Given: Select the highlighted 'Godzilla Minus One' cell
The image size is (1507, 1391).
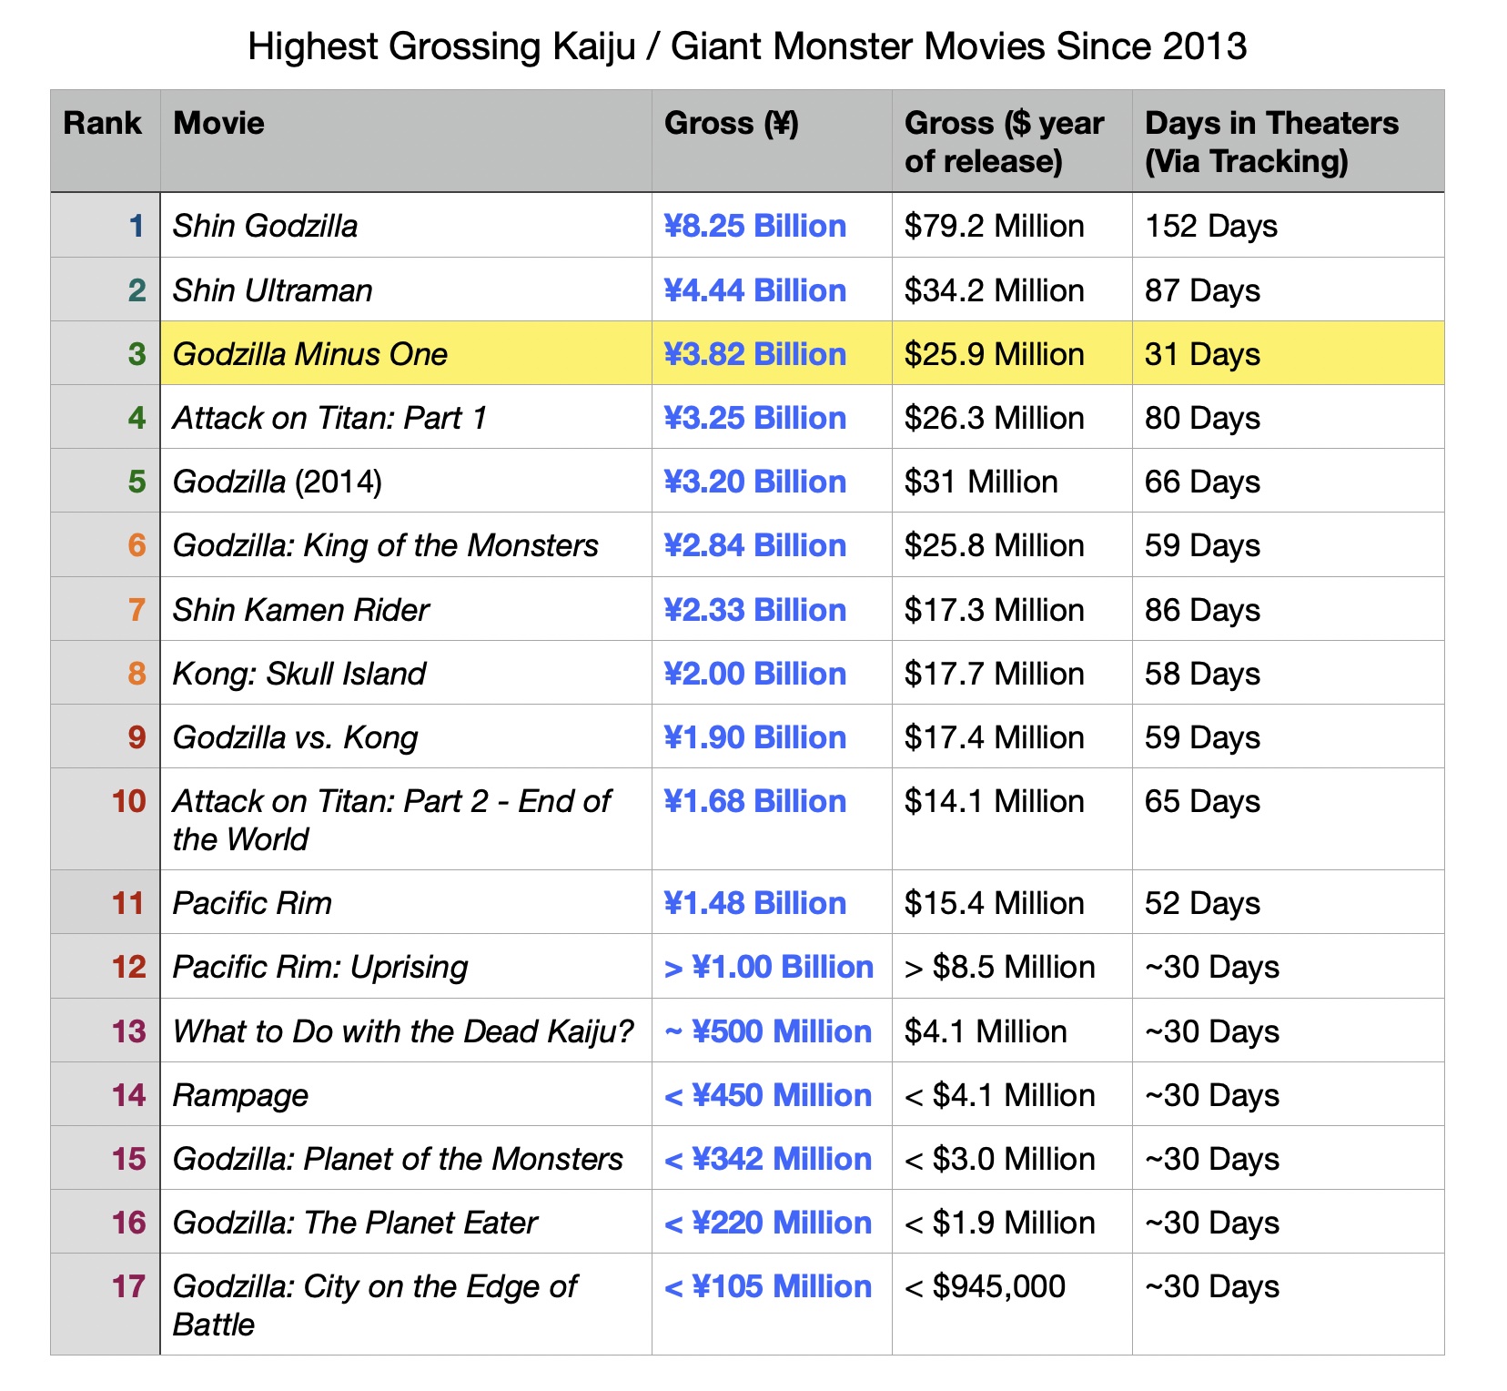Looking at the screenshot, I should coord(406,353).
